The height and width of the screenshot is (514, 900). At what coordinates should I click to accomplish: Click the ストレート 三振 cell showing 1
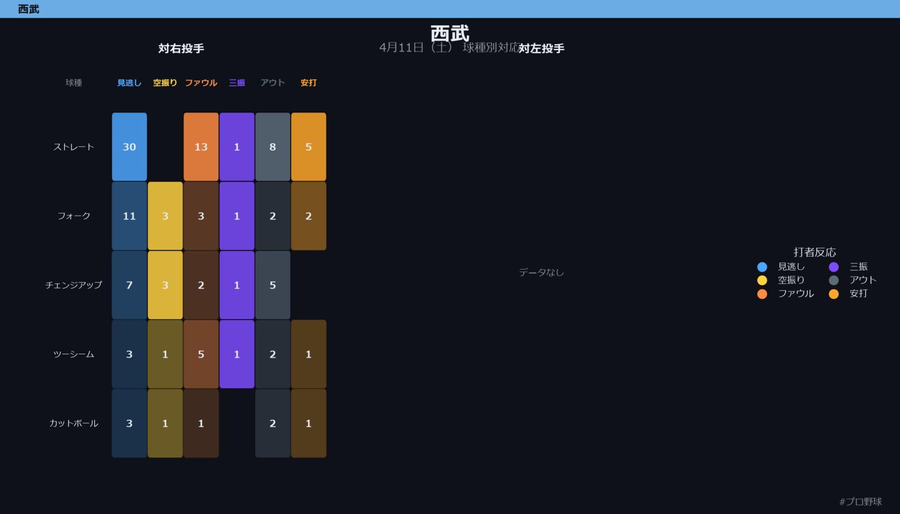[237, 147]
